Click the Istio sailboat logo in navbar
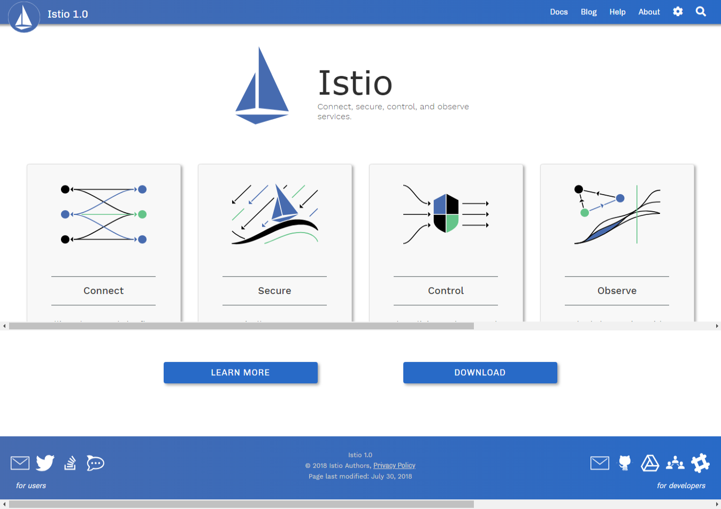721x509 pixels. (24, 17)
